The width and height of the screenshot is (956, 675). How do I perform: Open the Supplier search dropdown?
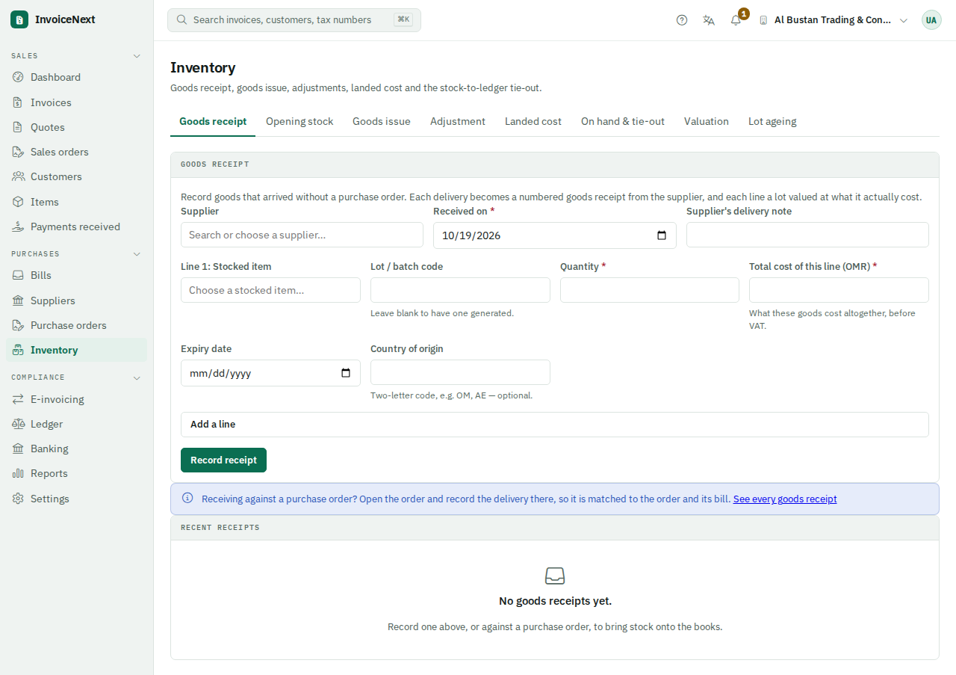302,235
